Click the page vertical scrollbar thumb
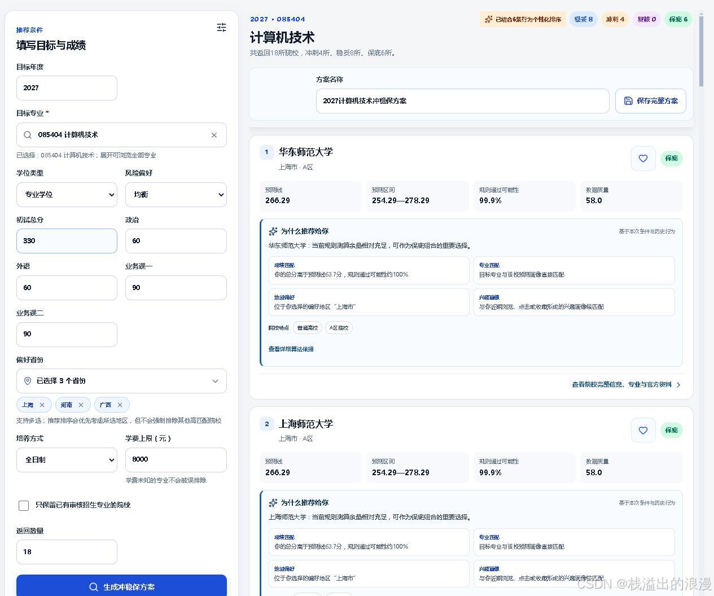714x596 pixels. click(702, 51)
